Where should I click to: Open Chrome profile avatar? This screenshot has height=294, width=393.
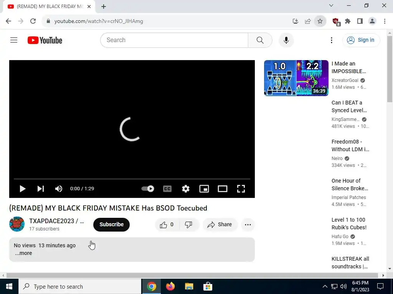372,21
